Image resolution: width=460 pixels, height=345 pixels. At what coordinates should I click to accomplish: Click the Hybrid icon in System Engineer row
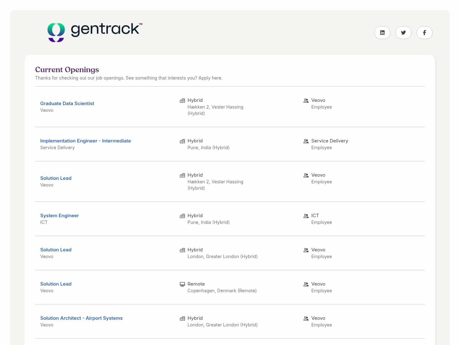[182, 216]
